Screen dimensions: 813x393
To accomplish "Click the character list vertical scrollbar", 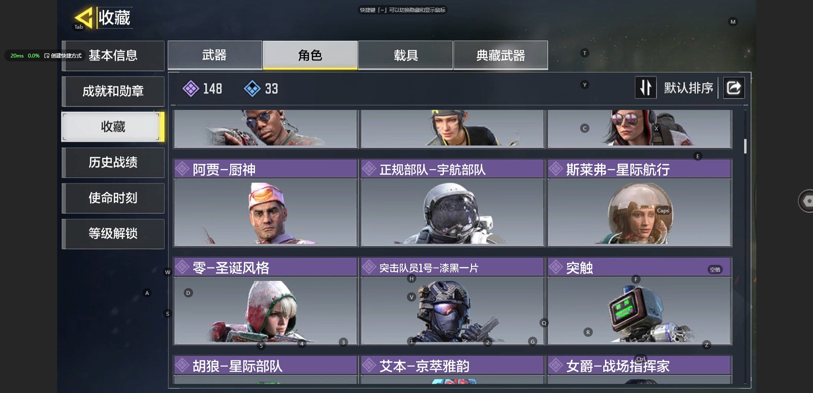I will 745,146.
